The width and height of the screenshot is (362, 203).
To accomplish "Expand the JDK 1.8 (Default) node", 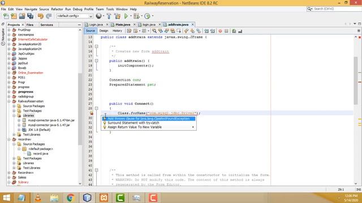I will pyautogui.click(x=19, y=130).
